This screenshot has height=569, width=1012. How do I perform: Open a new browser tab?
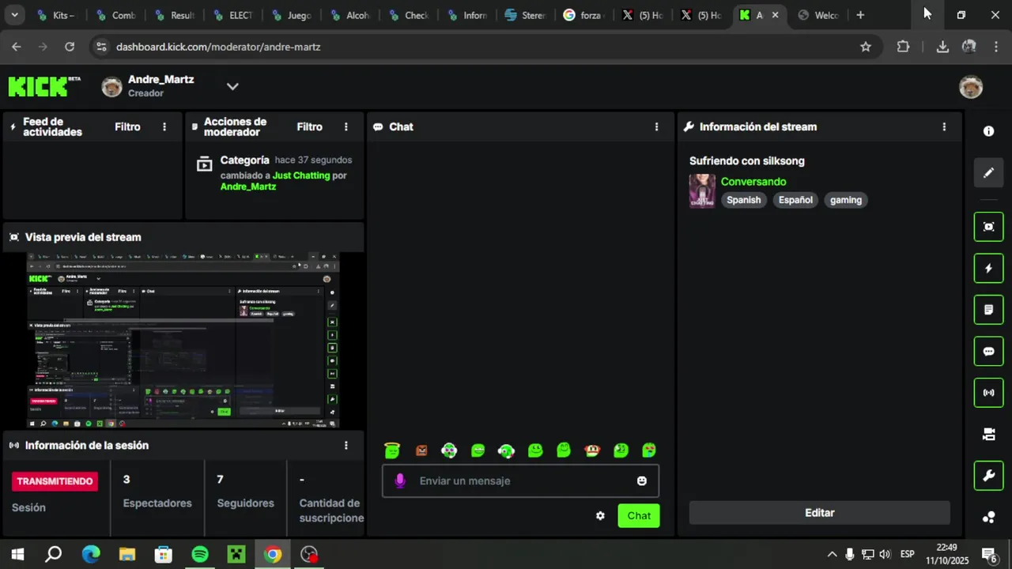(x=860, y=15)
